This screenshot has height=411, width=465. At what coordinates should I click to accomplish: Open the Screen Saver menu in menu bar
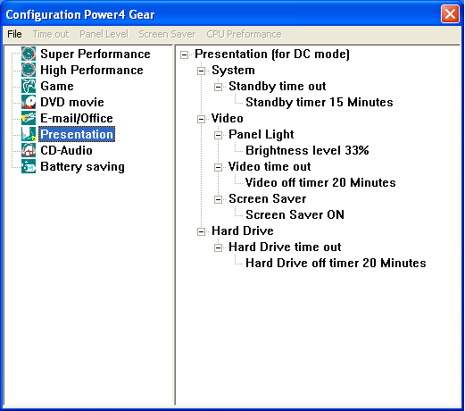(x=167, y=34)
